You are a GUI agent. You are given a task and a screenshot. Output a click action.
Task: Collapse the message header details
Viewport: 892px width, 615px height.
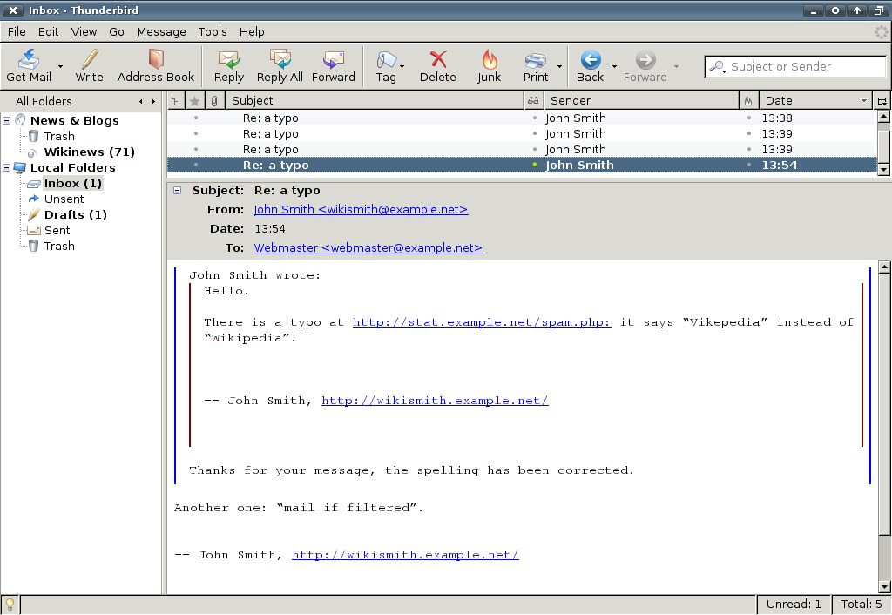click(x=177, y=190)
